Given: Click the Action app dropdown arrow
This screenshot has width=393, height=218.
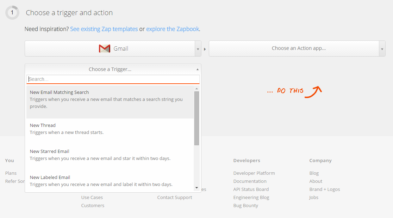Looking at the screenshot, I should pos(382,49).
